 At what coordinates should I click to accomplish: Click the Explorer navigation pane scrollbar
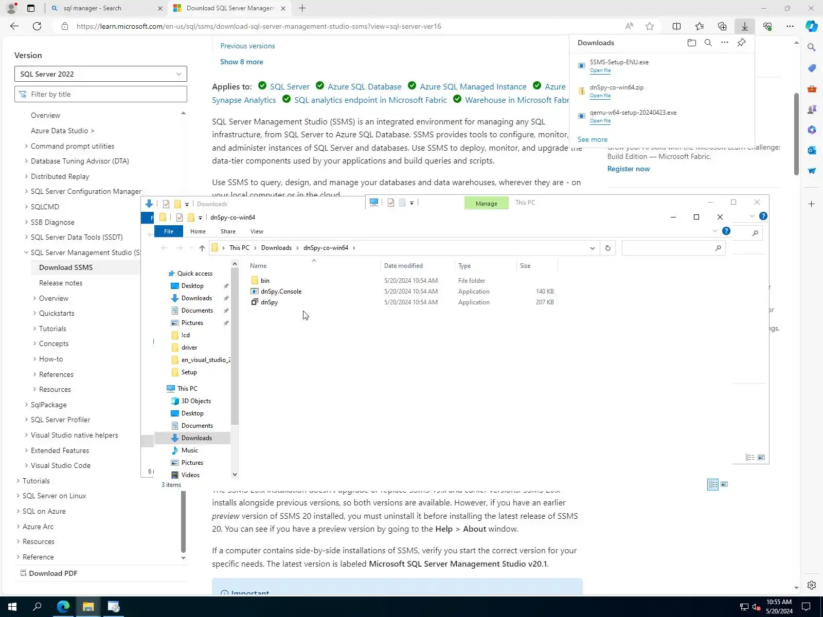235,347
